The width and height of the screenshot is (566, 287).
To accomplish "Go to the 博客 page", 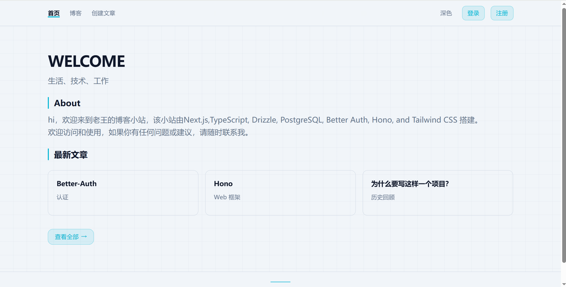I will 76,13.
